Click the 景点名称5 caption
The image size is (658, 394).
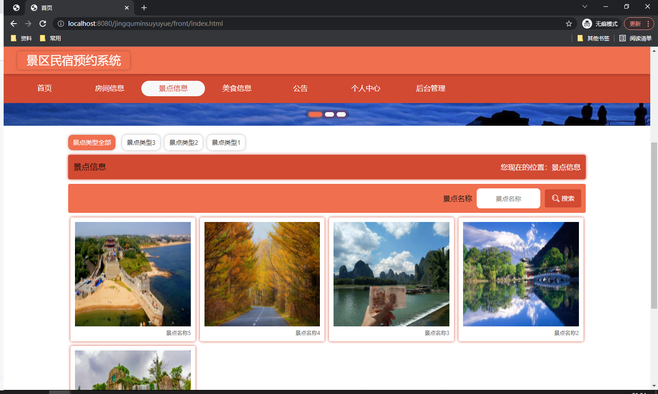click(178, 333)
